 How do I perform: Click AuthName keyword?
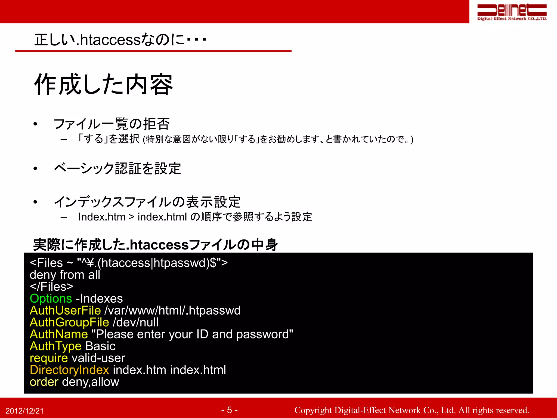pyautogui.click(x=59, y=334)
